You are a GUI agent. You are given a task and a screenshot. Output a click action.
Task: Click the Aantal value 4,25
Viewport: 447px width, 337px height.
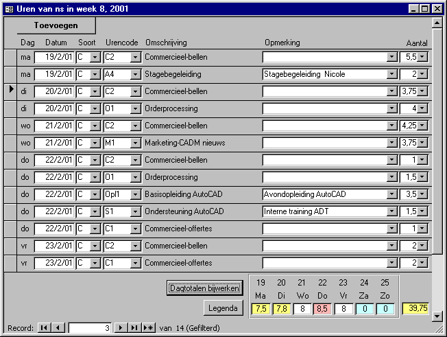[409, 126]
